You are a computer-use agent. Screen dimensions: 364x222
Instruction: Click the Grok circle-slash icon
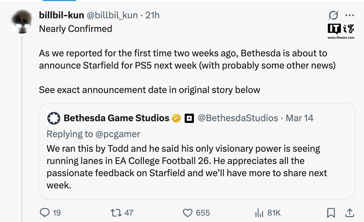[x=333, y=15]
